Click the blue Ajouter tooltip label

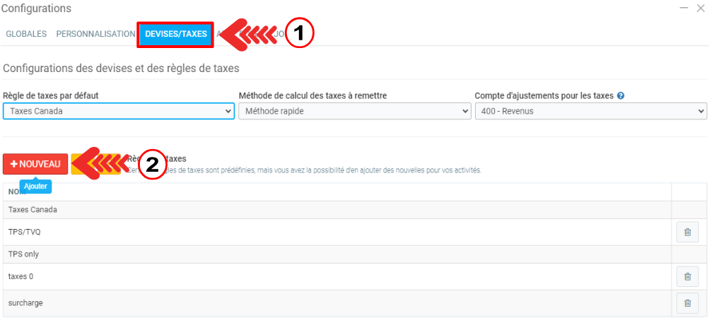click(x=35, y=187)
